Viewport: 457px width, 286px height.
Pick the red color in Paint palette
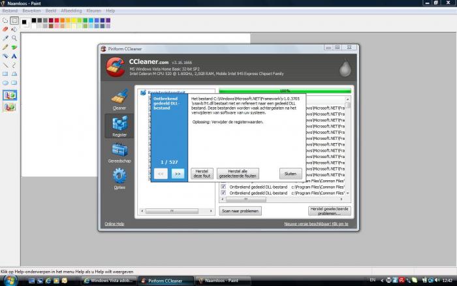pyautogui.click(x=57, y=20)
